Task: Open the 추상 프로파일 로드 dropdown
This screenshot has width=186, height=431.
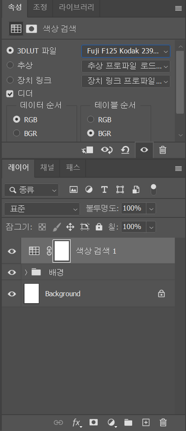Action: 126,66
